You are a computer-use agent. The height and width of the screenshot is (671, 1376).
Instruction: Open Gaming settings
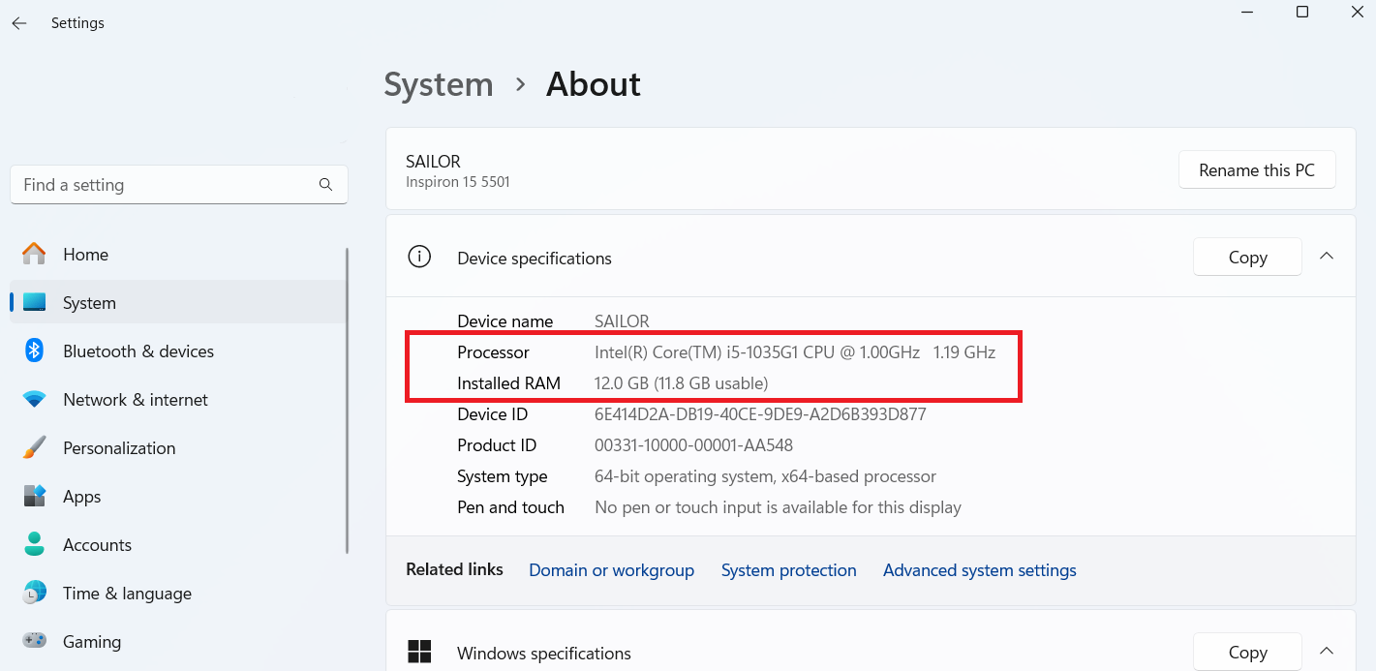(178, 641)
